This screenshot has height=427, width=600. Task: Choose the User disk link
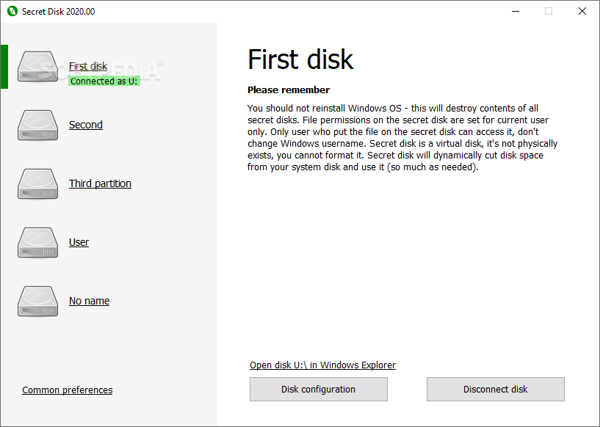click(x=79, y=242)
